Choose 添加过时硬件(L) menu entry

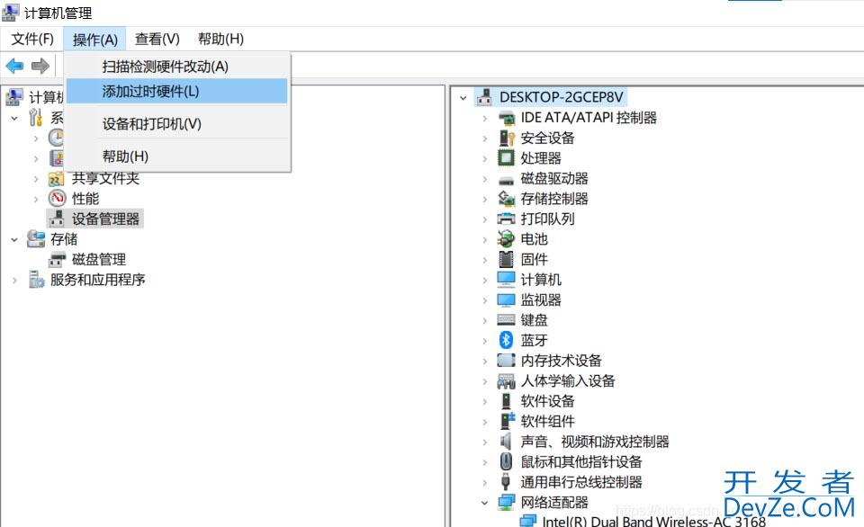(x=177, y=92)
